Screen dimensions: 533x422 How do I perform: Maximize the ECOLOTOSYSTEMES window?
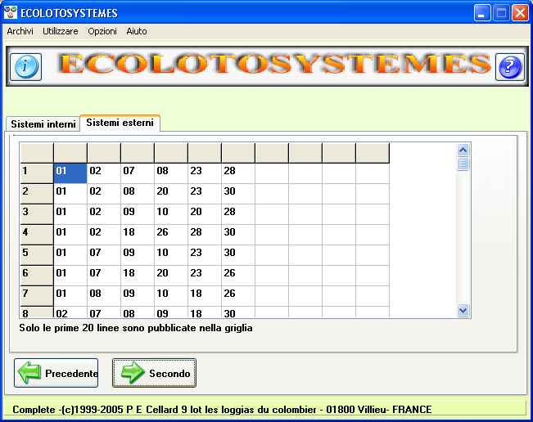click(501, 13)
